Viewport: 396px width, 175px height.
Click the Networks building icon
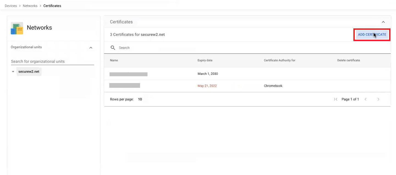pos(17,28)
